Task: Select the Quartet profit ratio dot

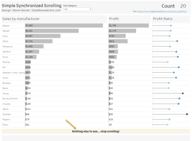Action: (187, 114)
